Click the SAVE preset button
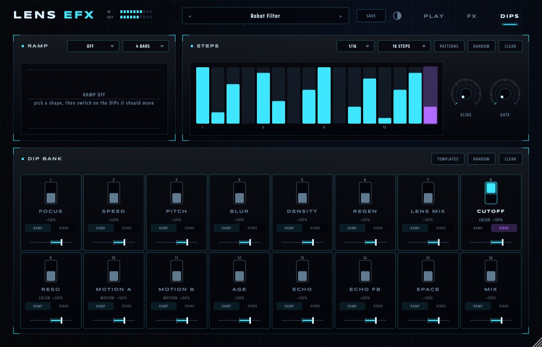Viewport: 542px width, 347px height. 371,16
